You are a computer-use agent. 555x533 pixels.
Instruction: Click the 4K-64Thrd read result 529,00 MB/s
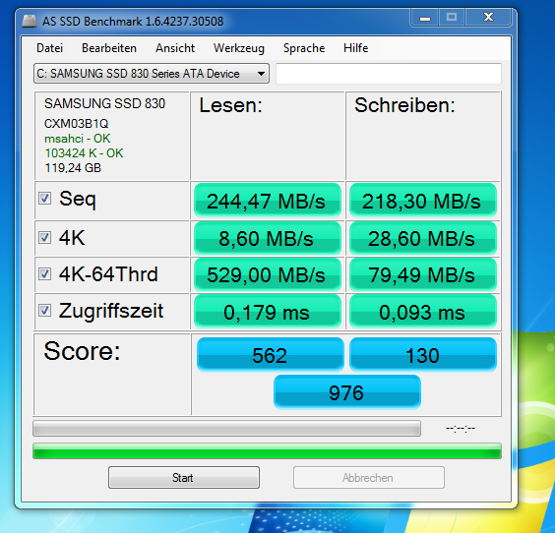(x=268, y=274)
